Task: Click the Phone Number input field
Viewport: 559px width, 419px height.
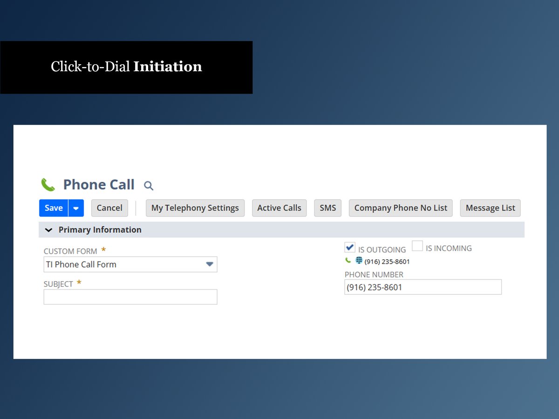Action: pos(423,287)
